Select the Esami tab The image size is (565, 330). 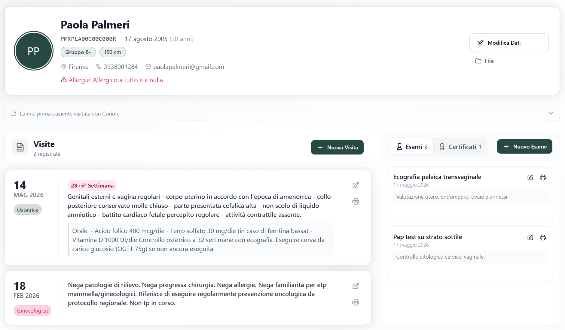[x=412, y=147]
